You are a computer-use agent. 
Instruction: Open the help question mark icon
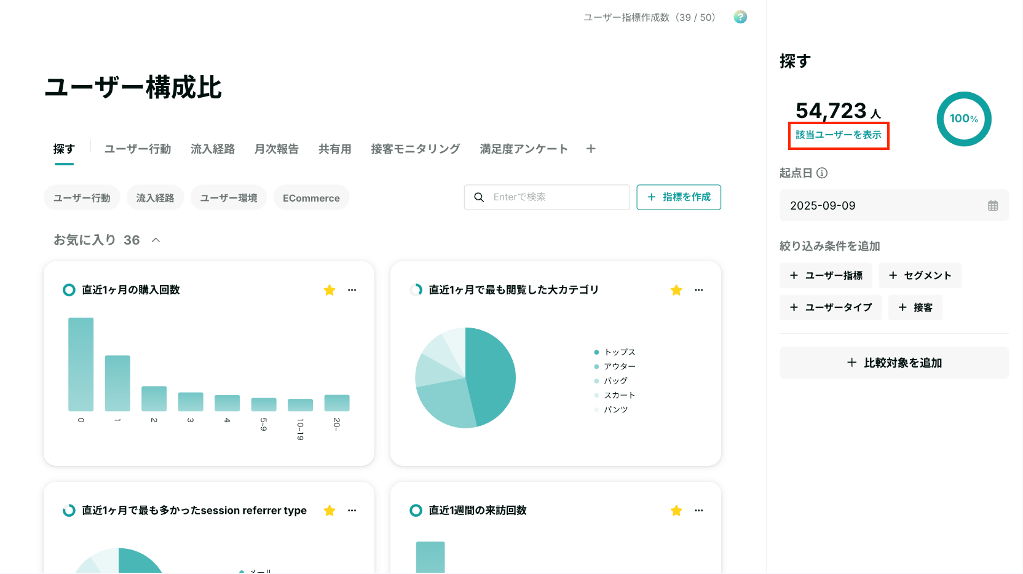point(740,17)
